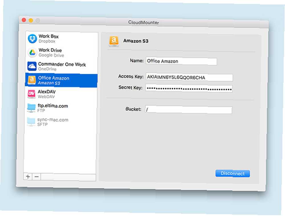Minimize the CloudMounter window
This screenshot has width=285, height=216.
click(31, 20)
